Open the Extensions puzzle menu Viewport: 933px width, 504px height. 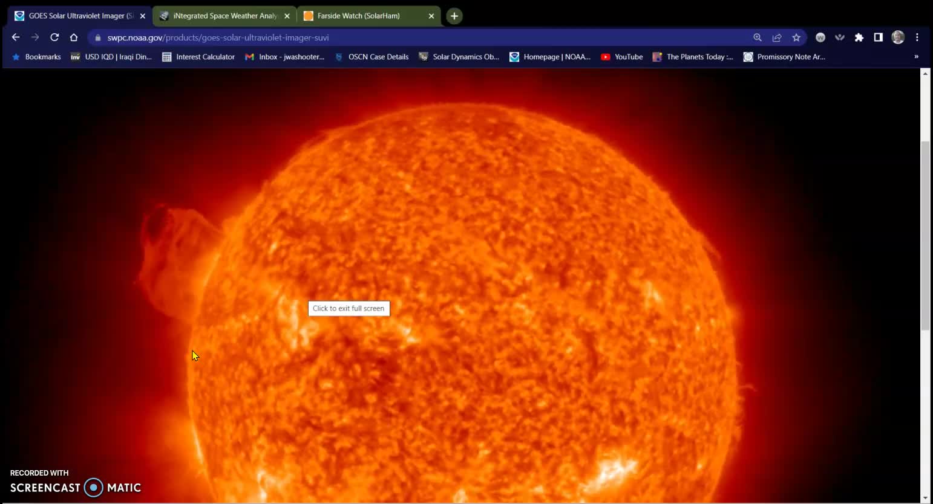tap(859, 37)
